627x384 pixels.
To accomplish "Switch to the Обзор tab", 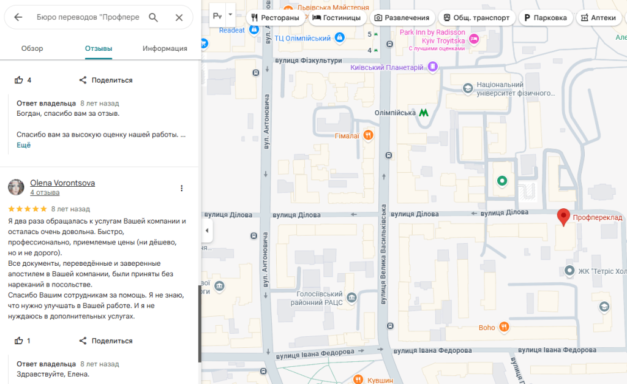I will point(32,48).
